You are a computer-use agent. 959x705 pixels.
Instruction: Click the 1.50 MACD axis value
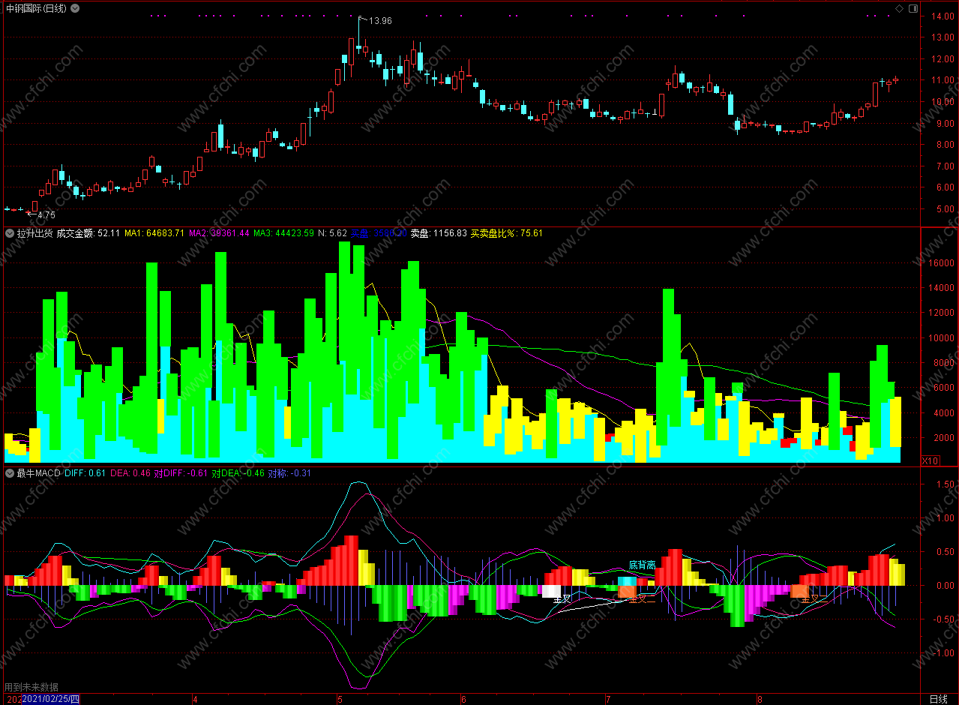coord(946,485)
